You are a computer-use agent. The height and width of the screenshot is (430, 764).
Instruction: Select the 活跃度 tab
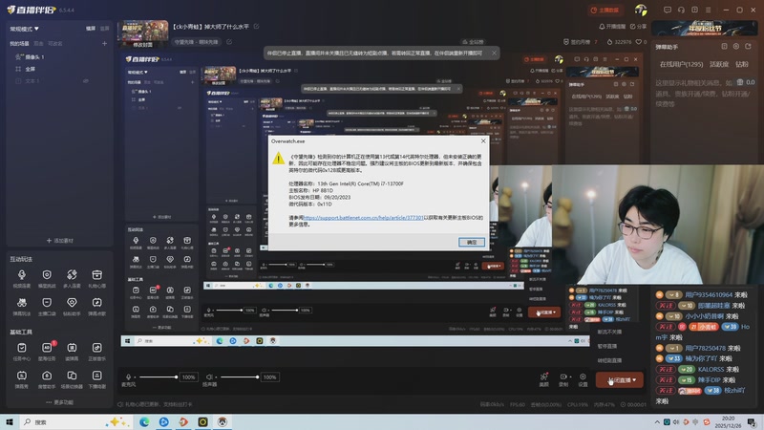(719, 64)
